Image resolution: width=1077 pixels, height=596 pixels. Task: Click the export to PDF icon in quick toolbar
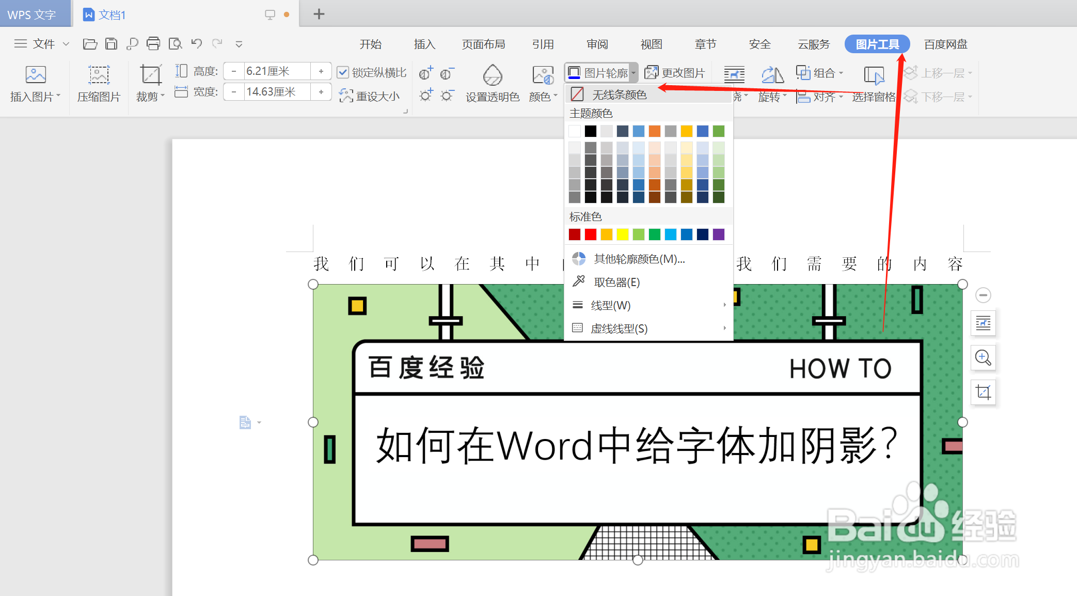[x=132, y=44]
